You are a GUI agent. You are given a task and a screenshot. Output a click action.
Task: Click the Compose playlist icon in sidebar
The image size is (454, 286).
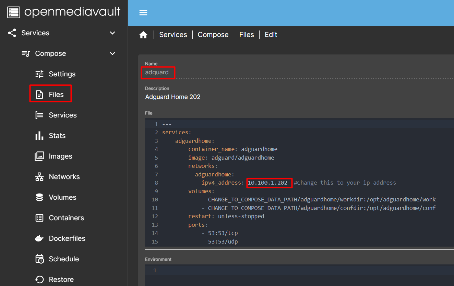click(x=26, y=53)
